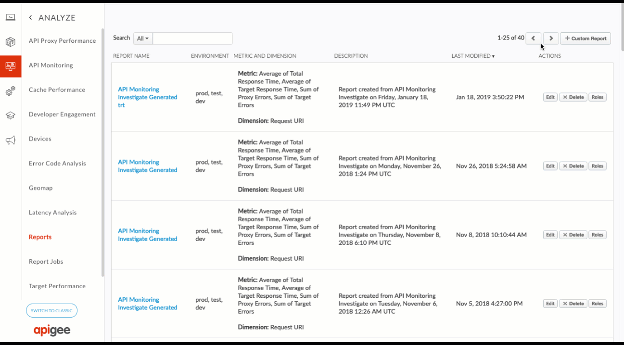Viewport: 624px width, 345px height.
Task: Open Target Performance menu item
Action: (57, 286)
